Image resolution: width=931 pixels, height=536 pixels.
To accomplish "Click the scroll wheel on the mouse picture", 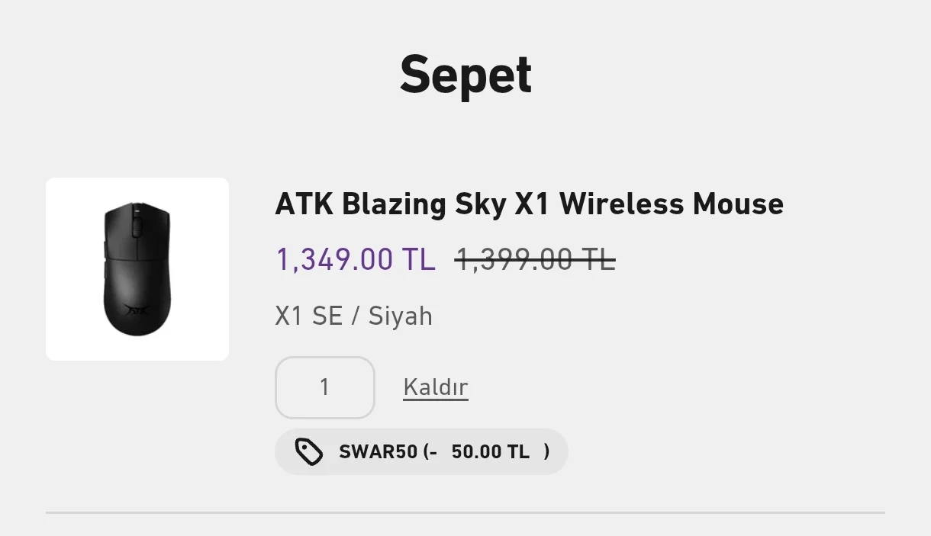I will pyautogui.click(x=137, y=225).
